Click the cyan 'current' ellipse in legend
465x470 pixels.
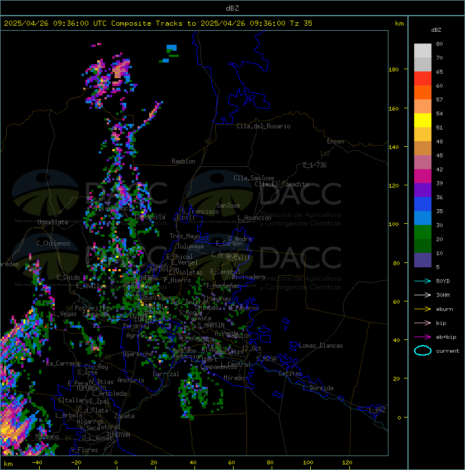tap(423, 351)
